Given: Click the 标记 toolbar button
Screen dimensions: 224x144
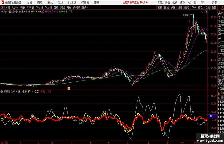Looking at the screenshot, I should (200, 7).
